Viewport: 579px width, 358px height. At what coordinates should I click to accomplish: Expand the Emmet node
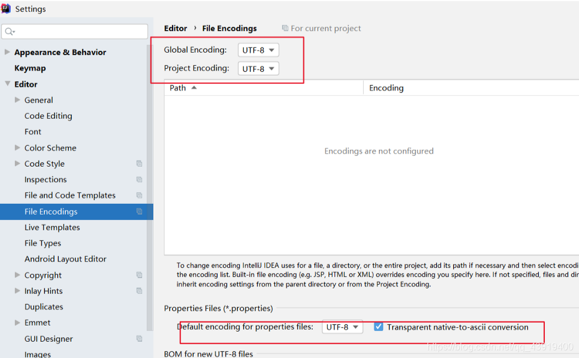17,323
